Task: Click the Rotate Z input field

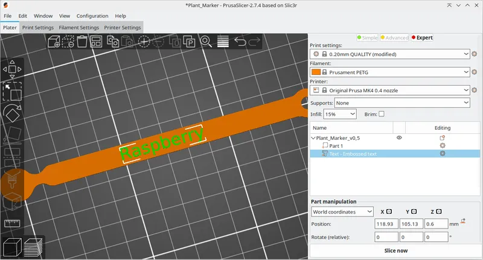Action: 436,237
